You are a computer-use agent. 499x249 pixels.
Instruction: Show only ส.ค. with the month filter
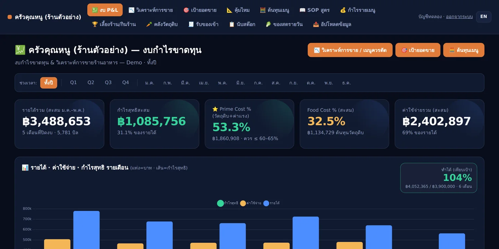click(276, 83)
